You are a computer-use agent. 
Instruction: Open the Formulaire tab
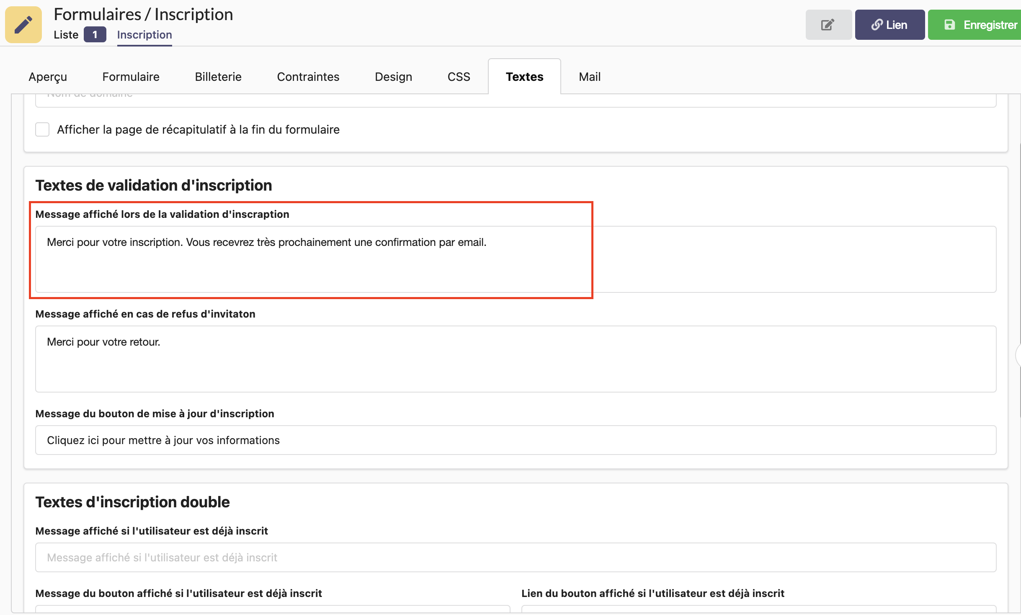click(131, 77)
